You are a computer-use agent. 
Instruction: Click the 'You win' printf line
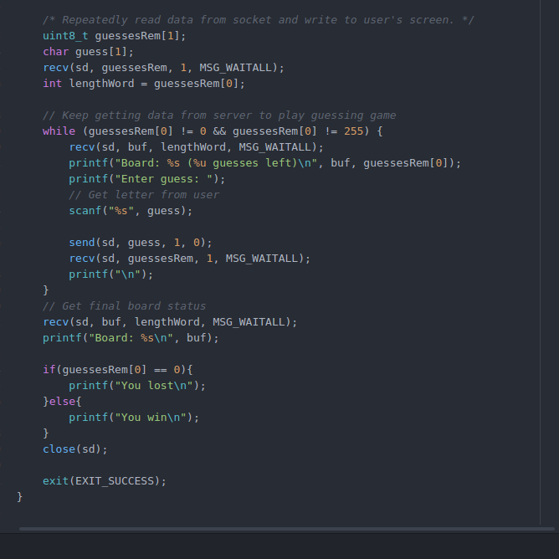point(134,418)
